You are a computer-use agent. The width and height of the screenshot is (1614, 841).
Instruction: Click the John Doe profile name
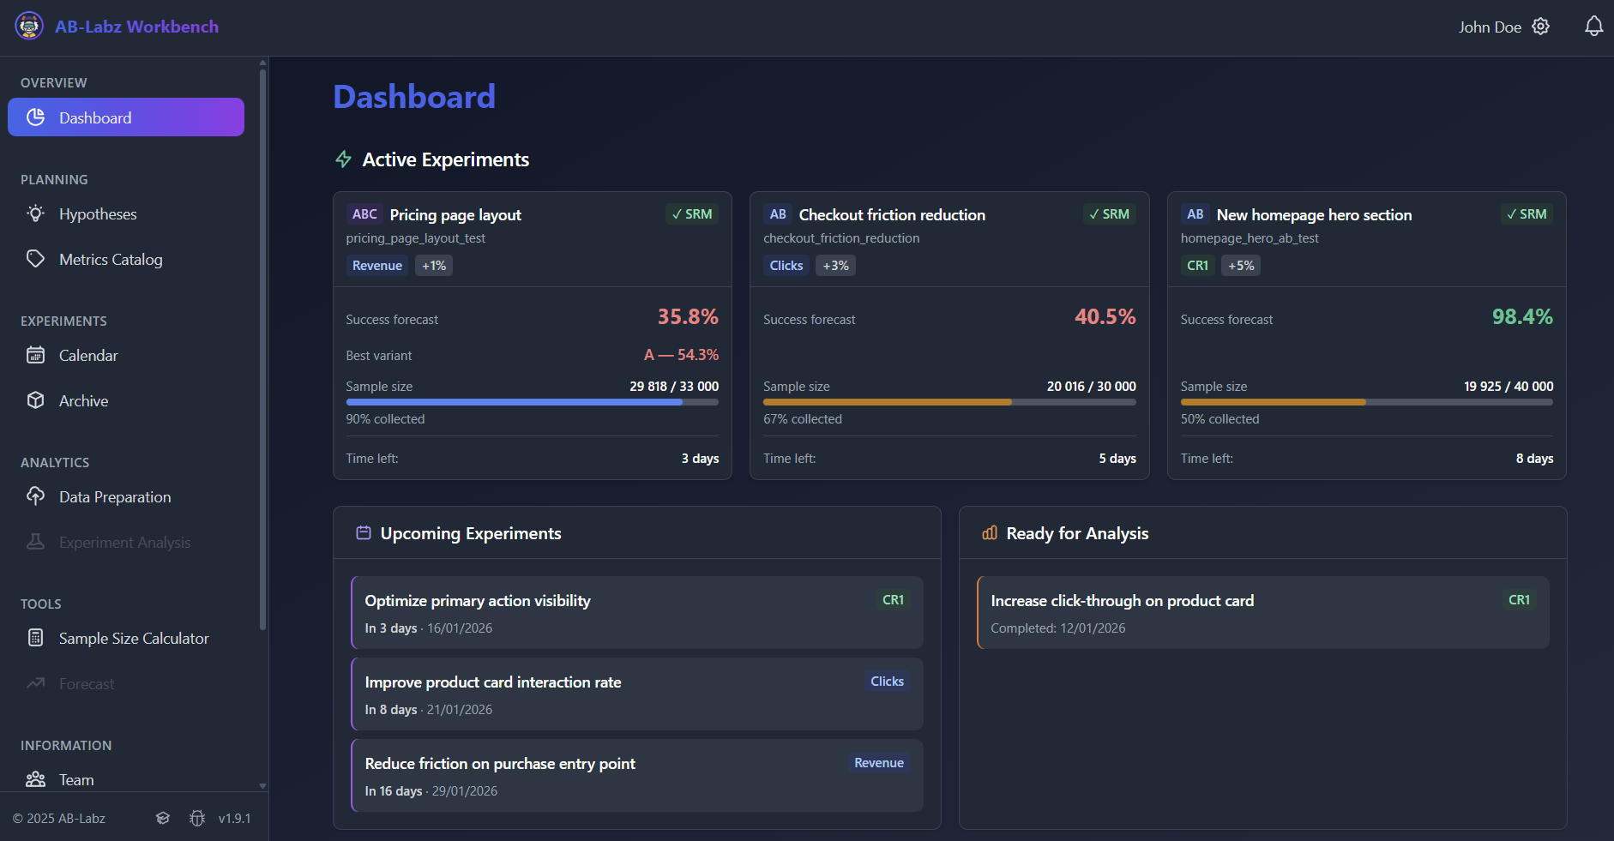click(1491, 27)
